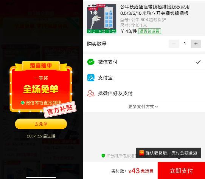
Task: Expand 更多支付方式 payment options
Action: click(143, 106)
